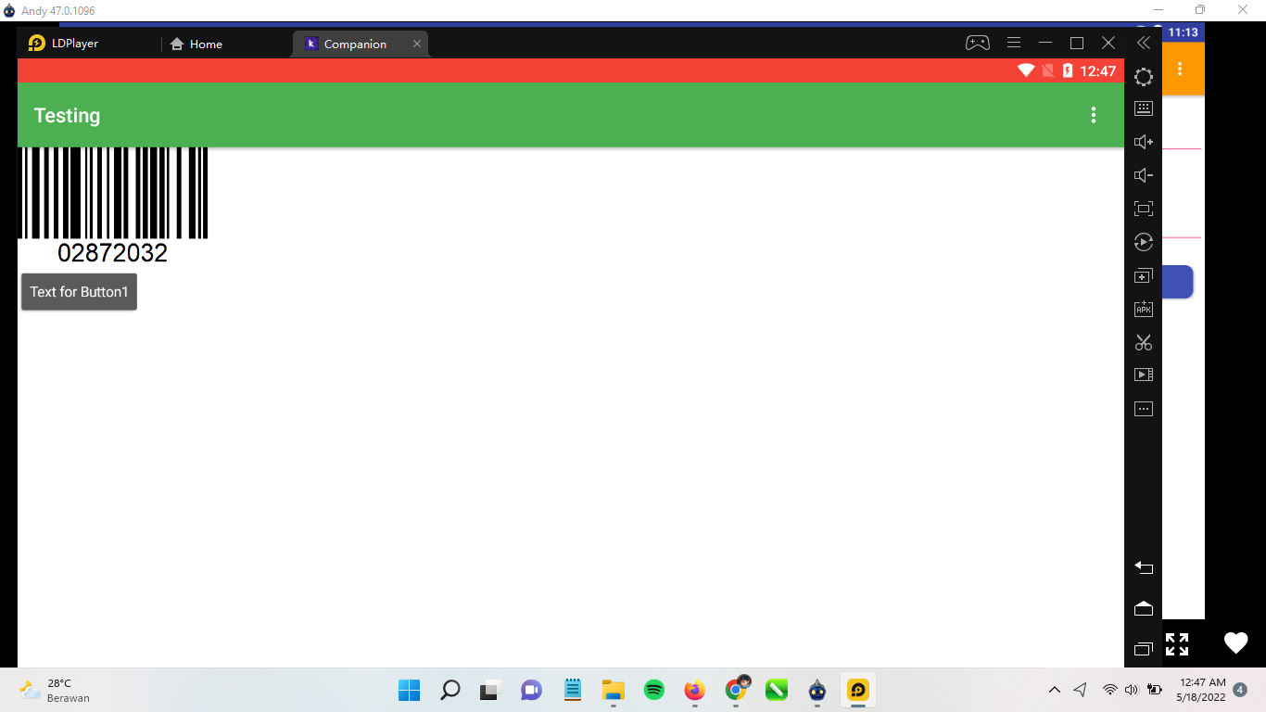Screen dimensions: 1266x712
Task: Take a screenshot with scissors tool
Action: click(1144, 342)
